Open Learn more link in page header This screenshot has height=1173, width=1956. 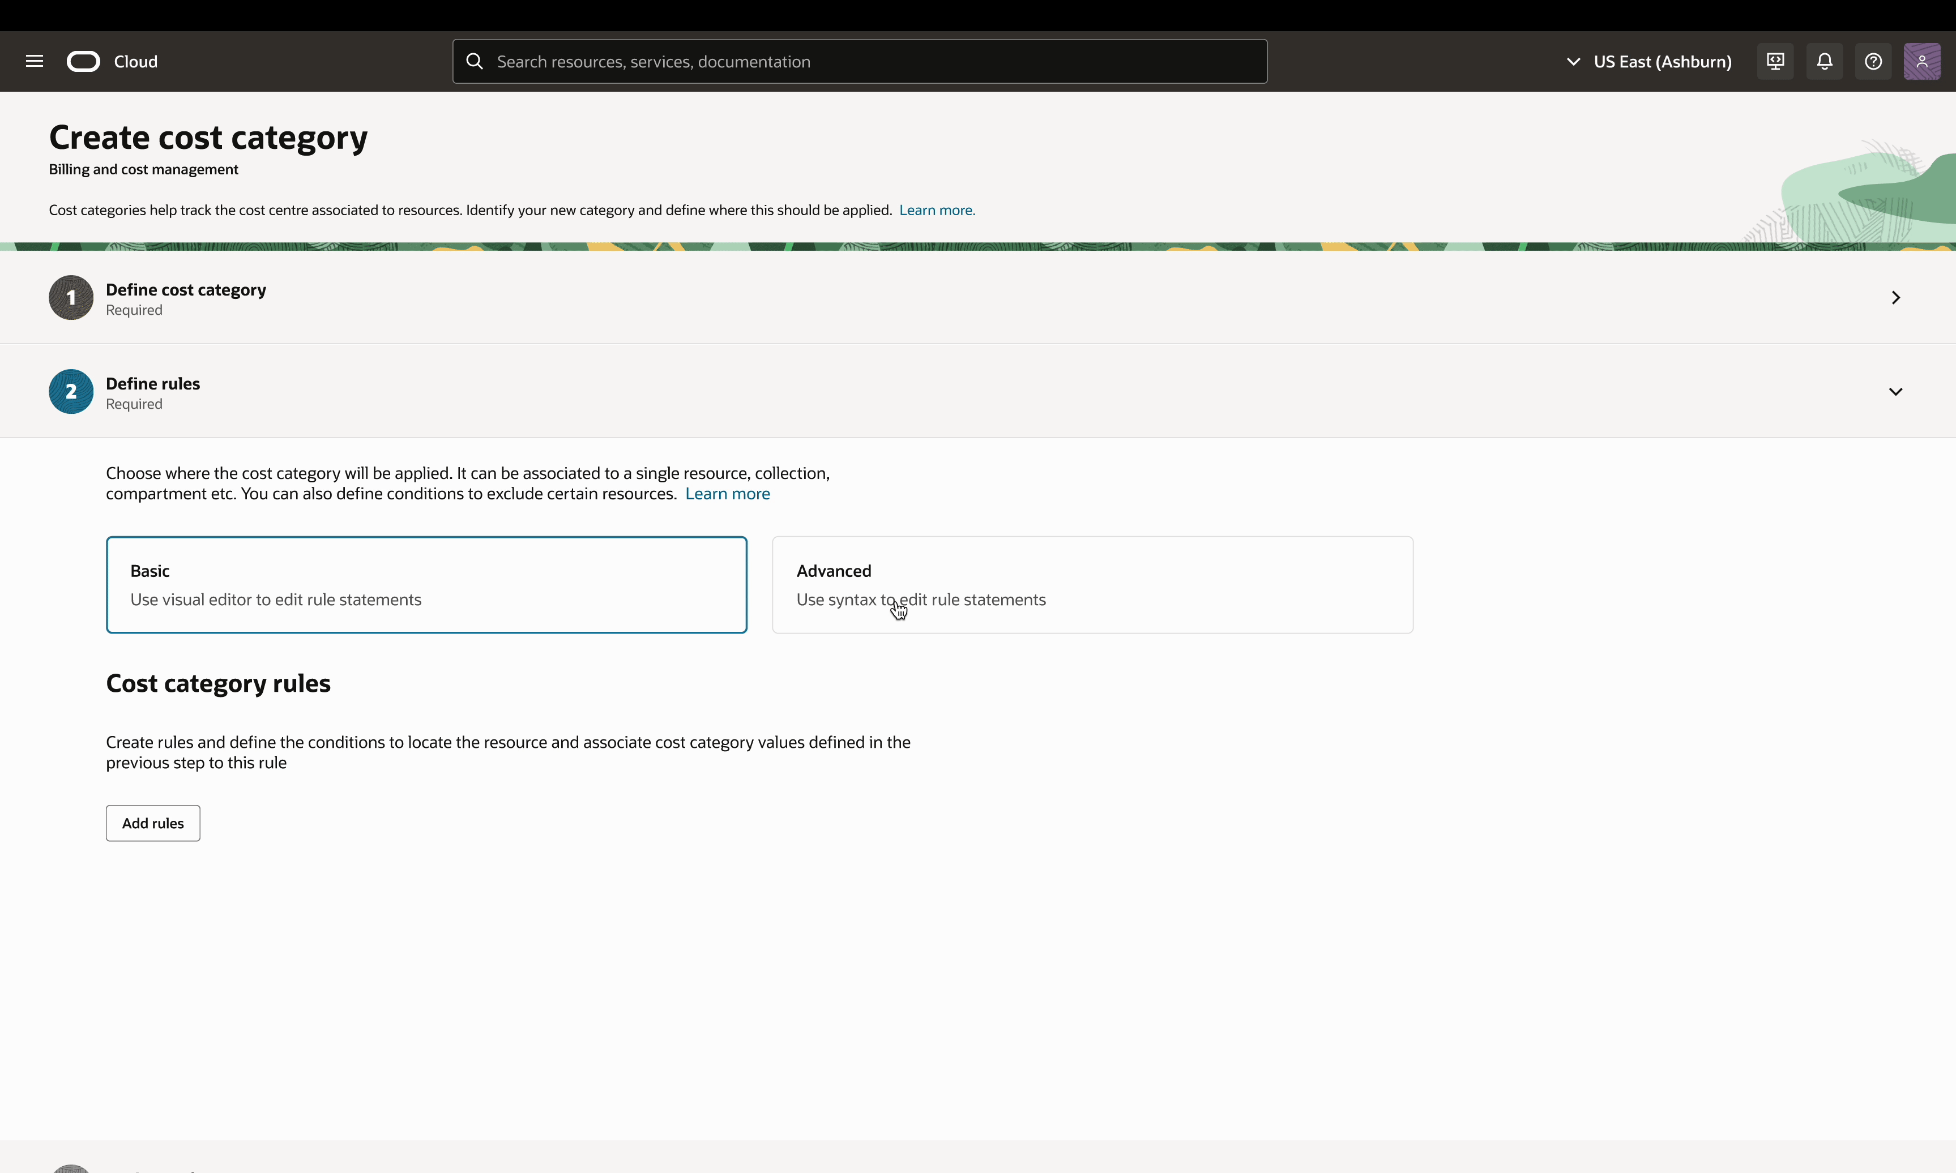[x=937, y=210]
